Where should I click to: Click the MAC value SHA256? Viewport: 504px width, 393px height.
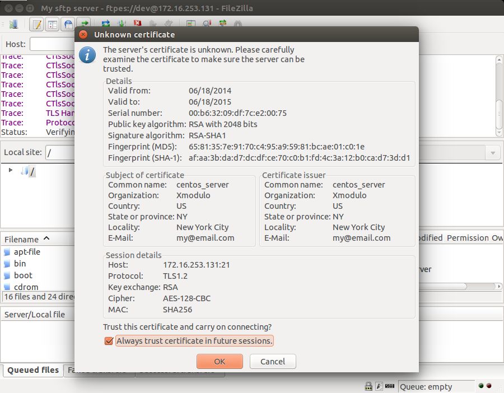[x=178, y=310]
